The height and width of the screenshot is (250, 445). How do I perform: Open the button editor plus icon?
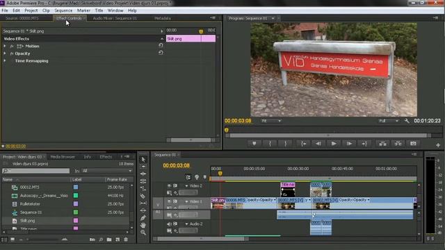[438, 145]
